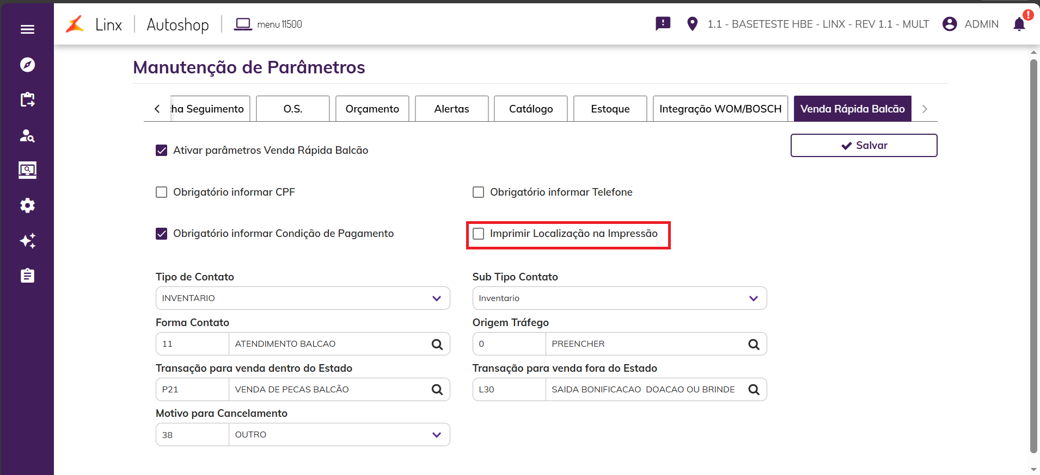The height and width of the screenshot is (475, 1040).
Task: Open the hamburger menu in sidebar
Action: (x=27, y=29)
